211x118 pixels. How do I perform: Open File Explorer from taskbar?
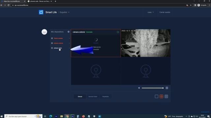(62, 116)
